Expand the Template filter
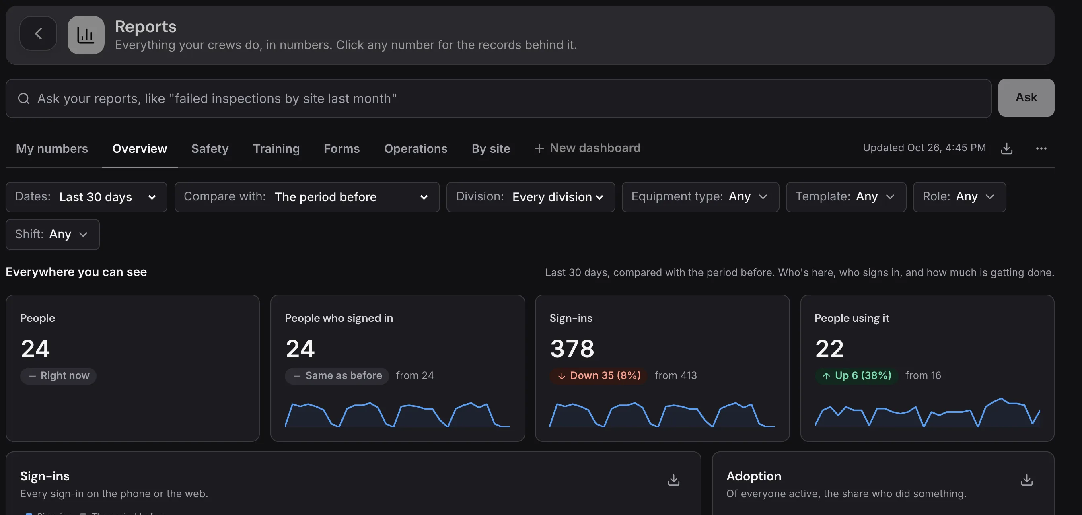This screenshot has height=515, width=1082. [846, 197]
